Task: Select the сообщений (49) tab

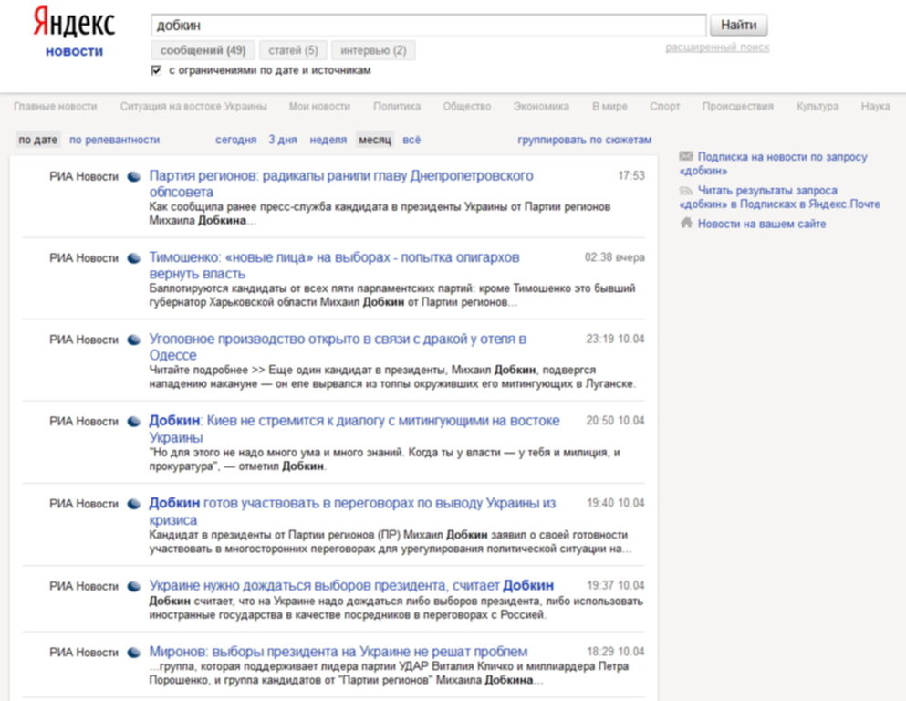Action: (x=203, y=50)
